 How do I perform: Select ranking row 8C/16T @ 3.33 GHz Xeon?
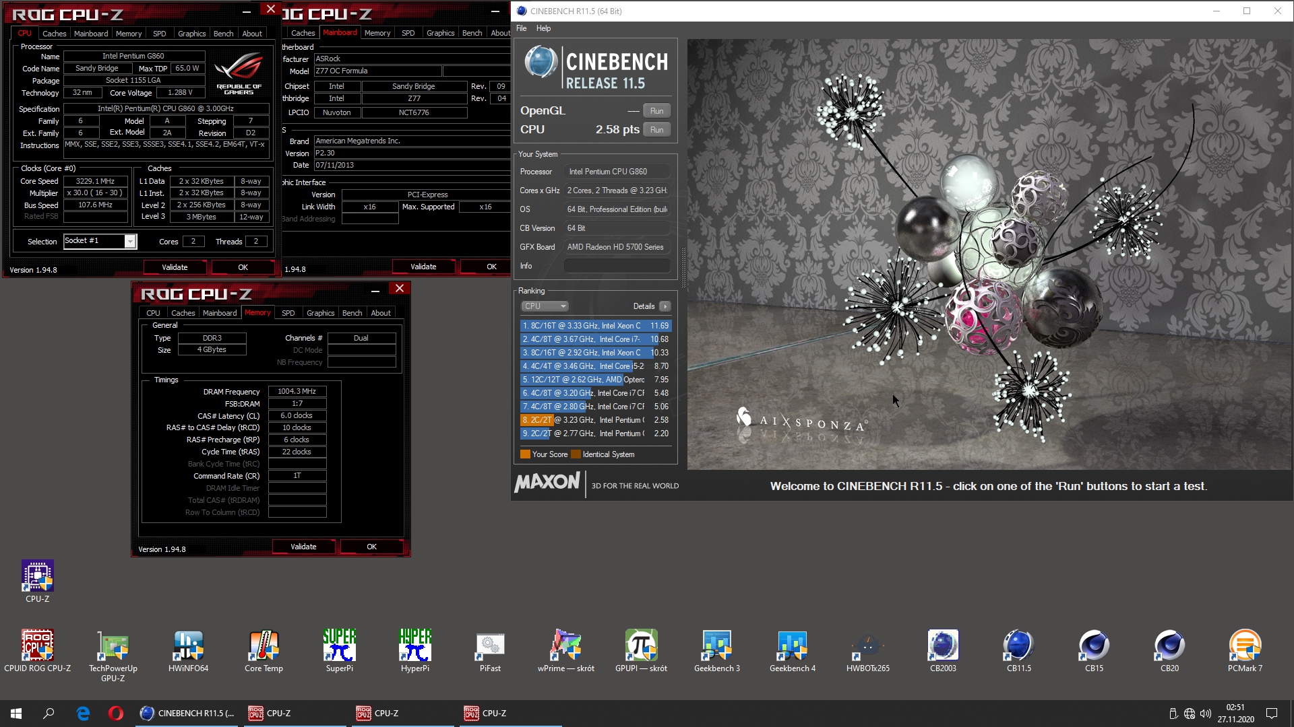coord(595,326)
